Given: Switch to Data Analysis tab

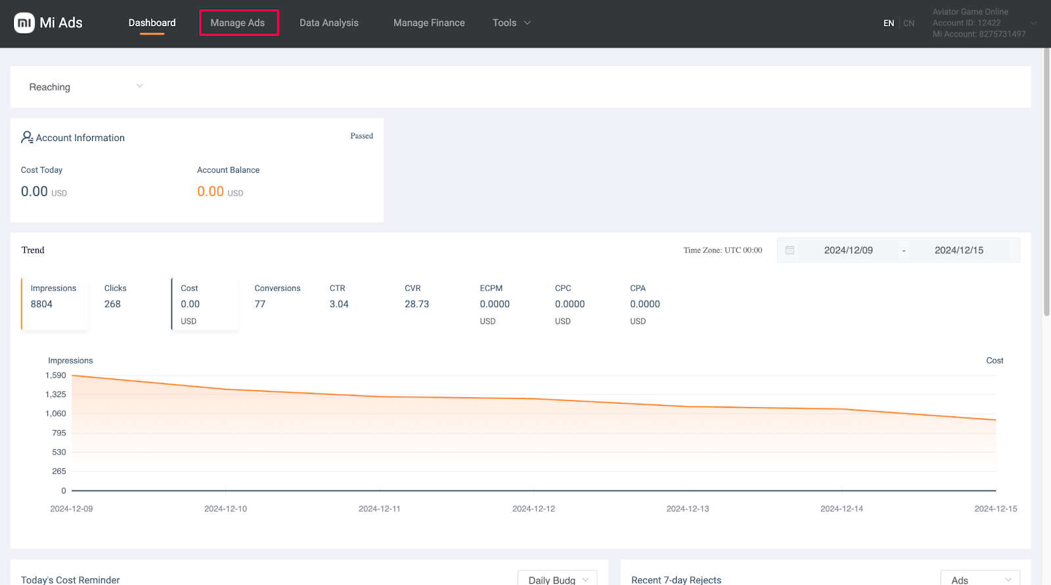Looking at the screenshot, I should 328,23.
